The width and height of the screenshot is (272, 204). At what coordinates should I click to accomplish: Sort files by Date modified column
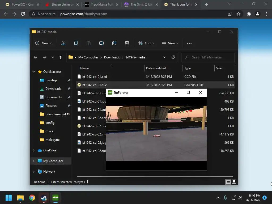pyautogui.click(x=156, y=68)
